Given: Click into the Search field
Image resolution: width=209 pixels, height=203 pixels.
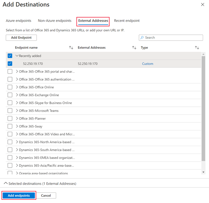Looking at the screenshot, I should (172, 38).
